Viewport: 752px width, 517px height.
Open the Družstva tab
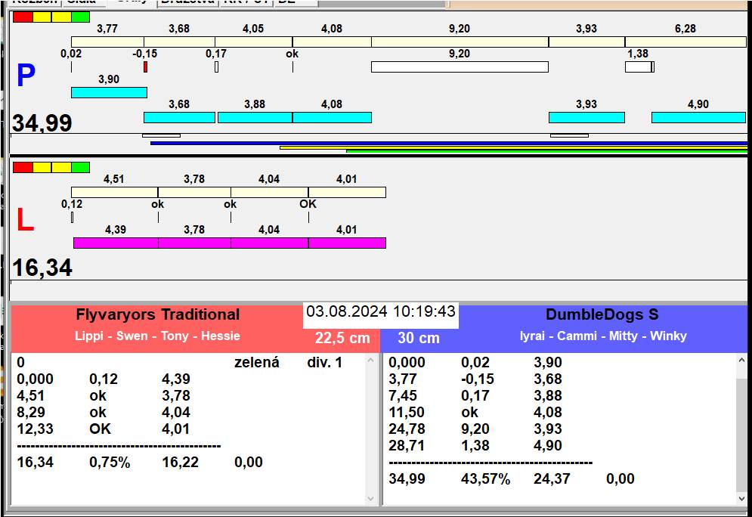(x=187, y=2)
